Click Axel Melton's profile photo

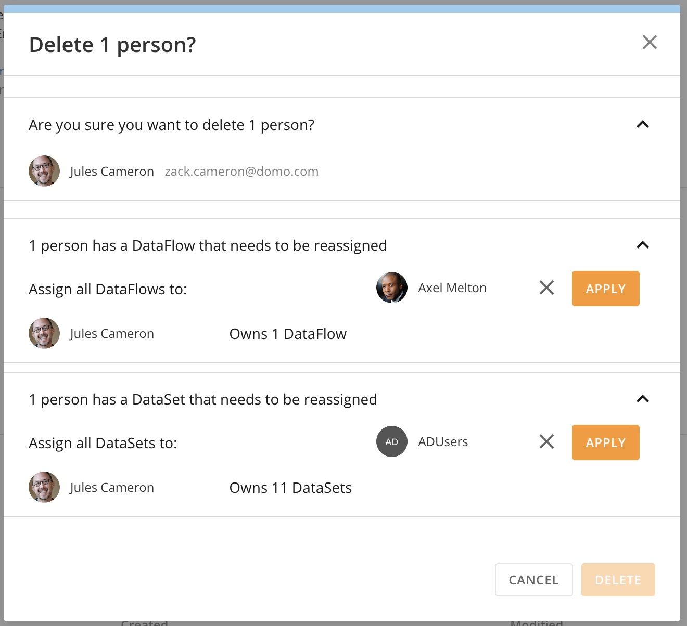392,288
